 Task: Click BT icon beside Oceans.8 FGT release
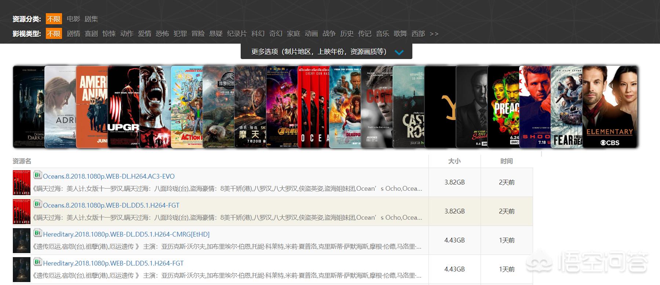tap(37, 204)
